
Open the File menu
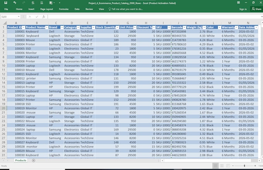click(x=6, y=9)
